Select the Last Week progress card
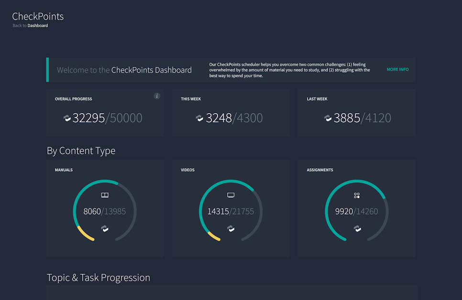Screen dimensions: 462x300 pyautogui.click(x=356, y=113)
